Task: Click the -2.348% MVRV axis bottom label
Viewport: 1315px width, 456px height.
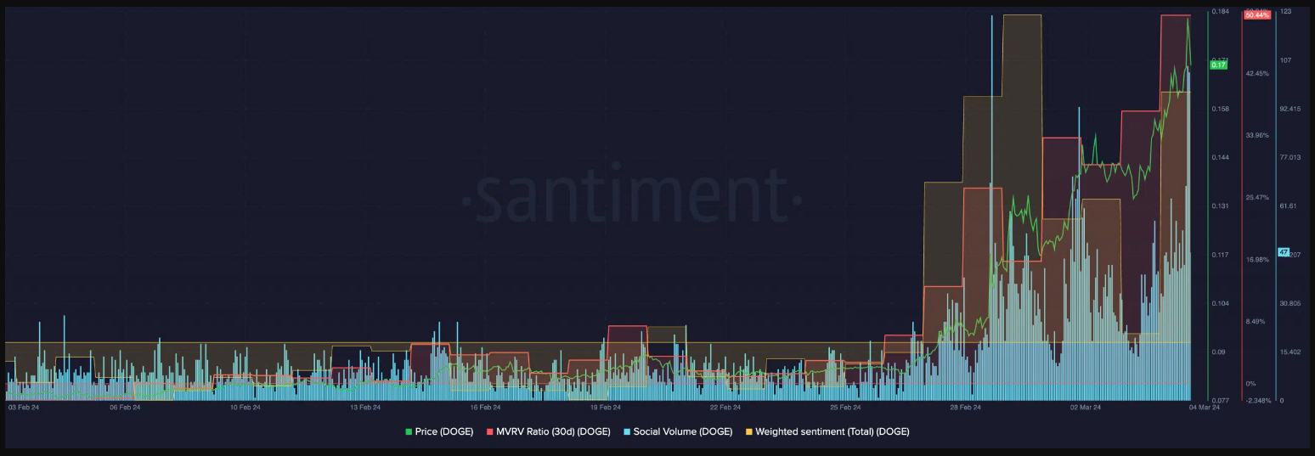Action: [1258, 400]
